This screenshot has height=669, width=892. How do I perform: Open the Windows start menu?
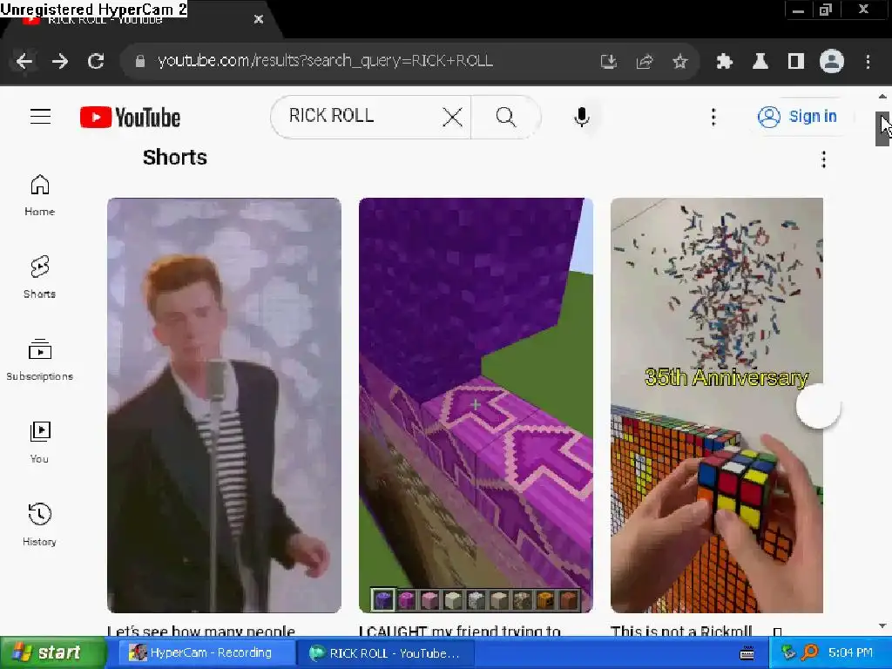click(x=52, y=652)
